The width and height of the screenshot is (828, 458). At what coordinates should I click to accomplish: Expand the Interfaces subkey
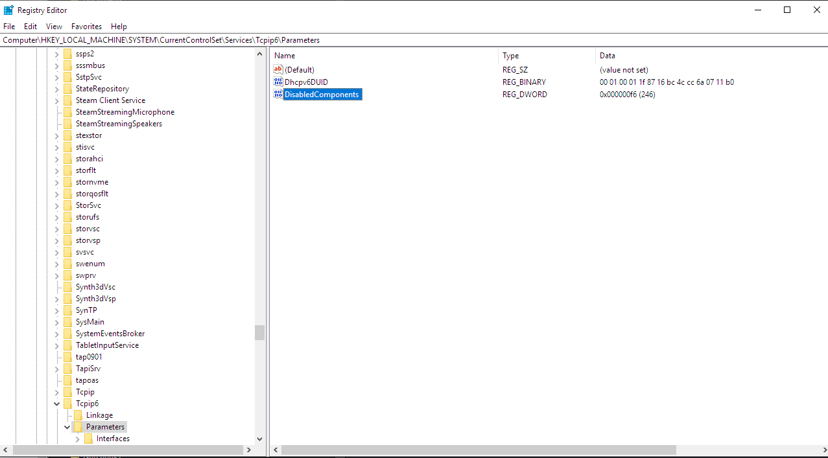tap(78, 439)
